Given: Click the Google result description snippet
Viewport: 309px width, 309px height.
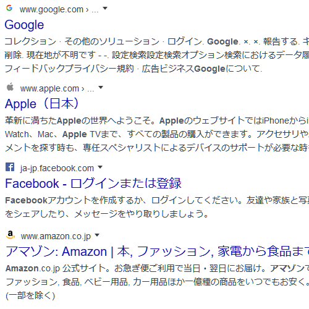Looking at the screenshot, I should [x=157, y=55].
